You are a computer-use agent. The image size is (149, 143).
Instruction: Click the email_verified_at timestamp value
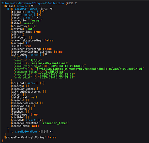(x=67, y=66)
